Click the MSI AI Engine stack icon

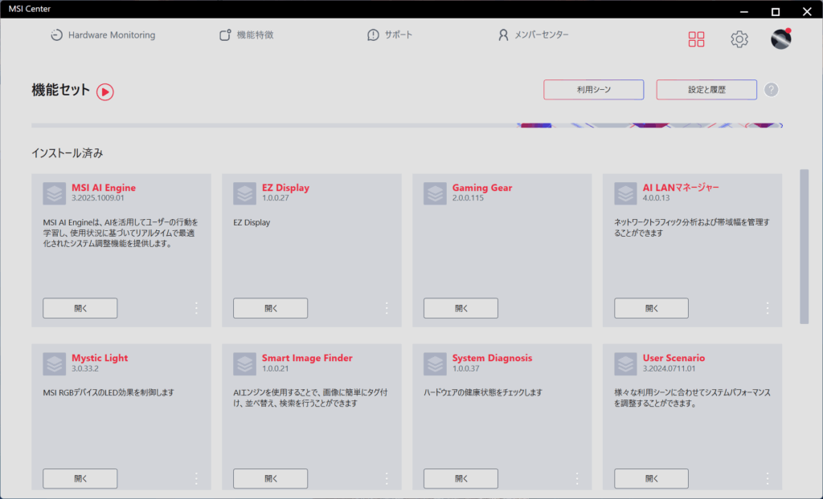(55, 193)
